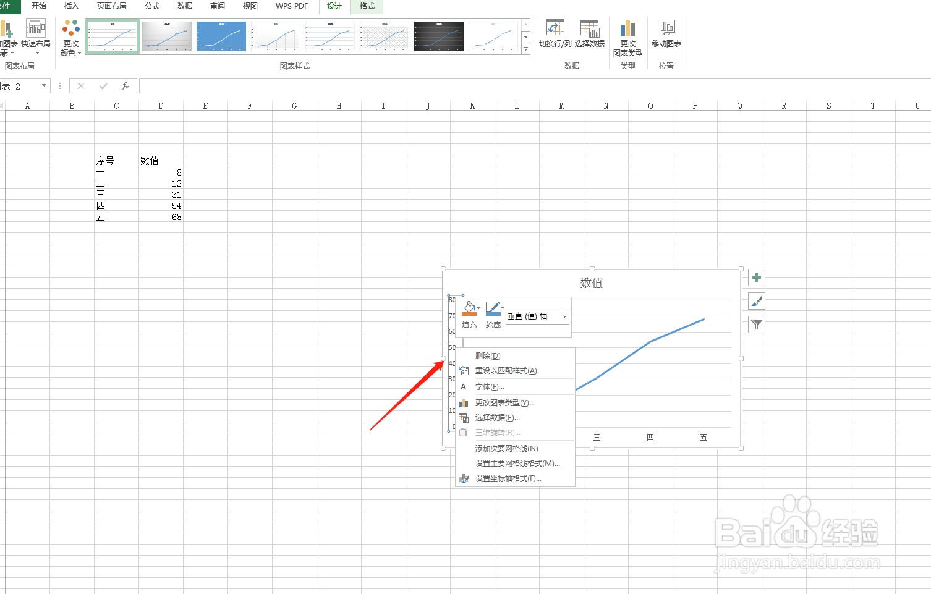Switch to the 视图 ribbon tab

(250, 6)
